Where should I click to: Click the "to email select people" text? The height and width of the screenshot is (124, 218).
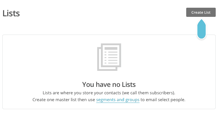(x=163, y=100)
